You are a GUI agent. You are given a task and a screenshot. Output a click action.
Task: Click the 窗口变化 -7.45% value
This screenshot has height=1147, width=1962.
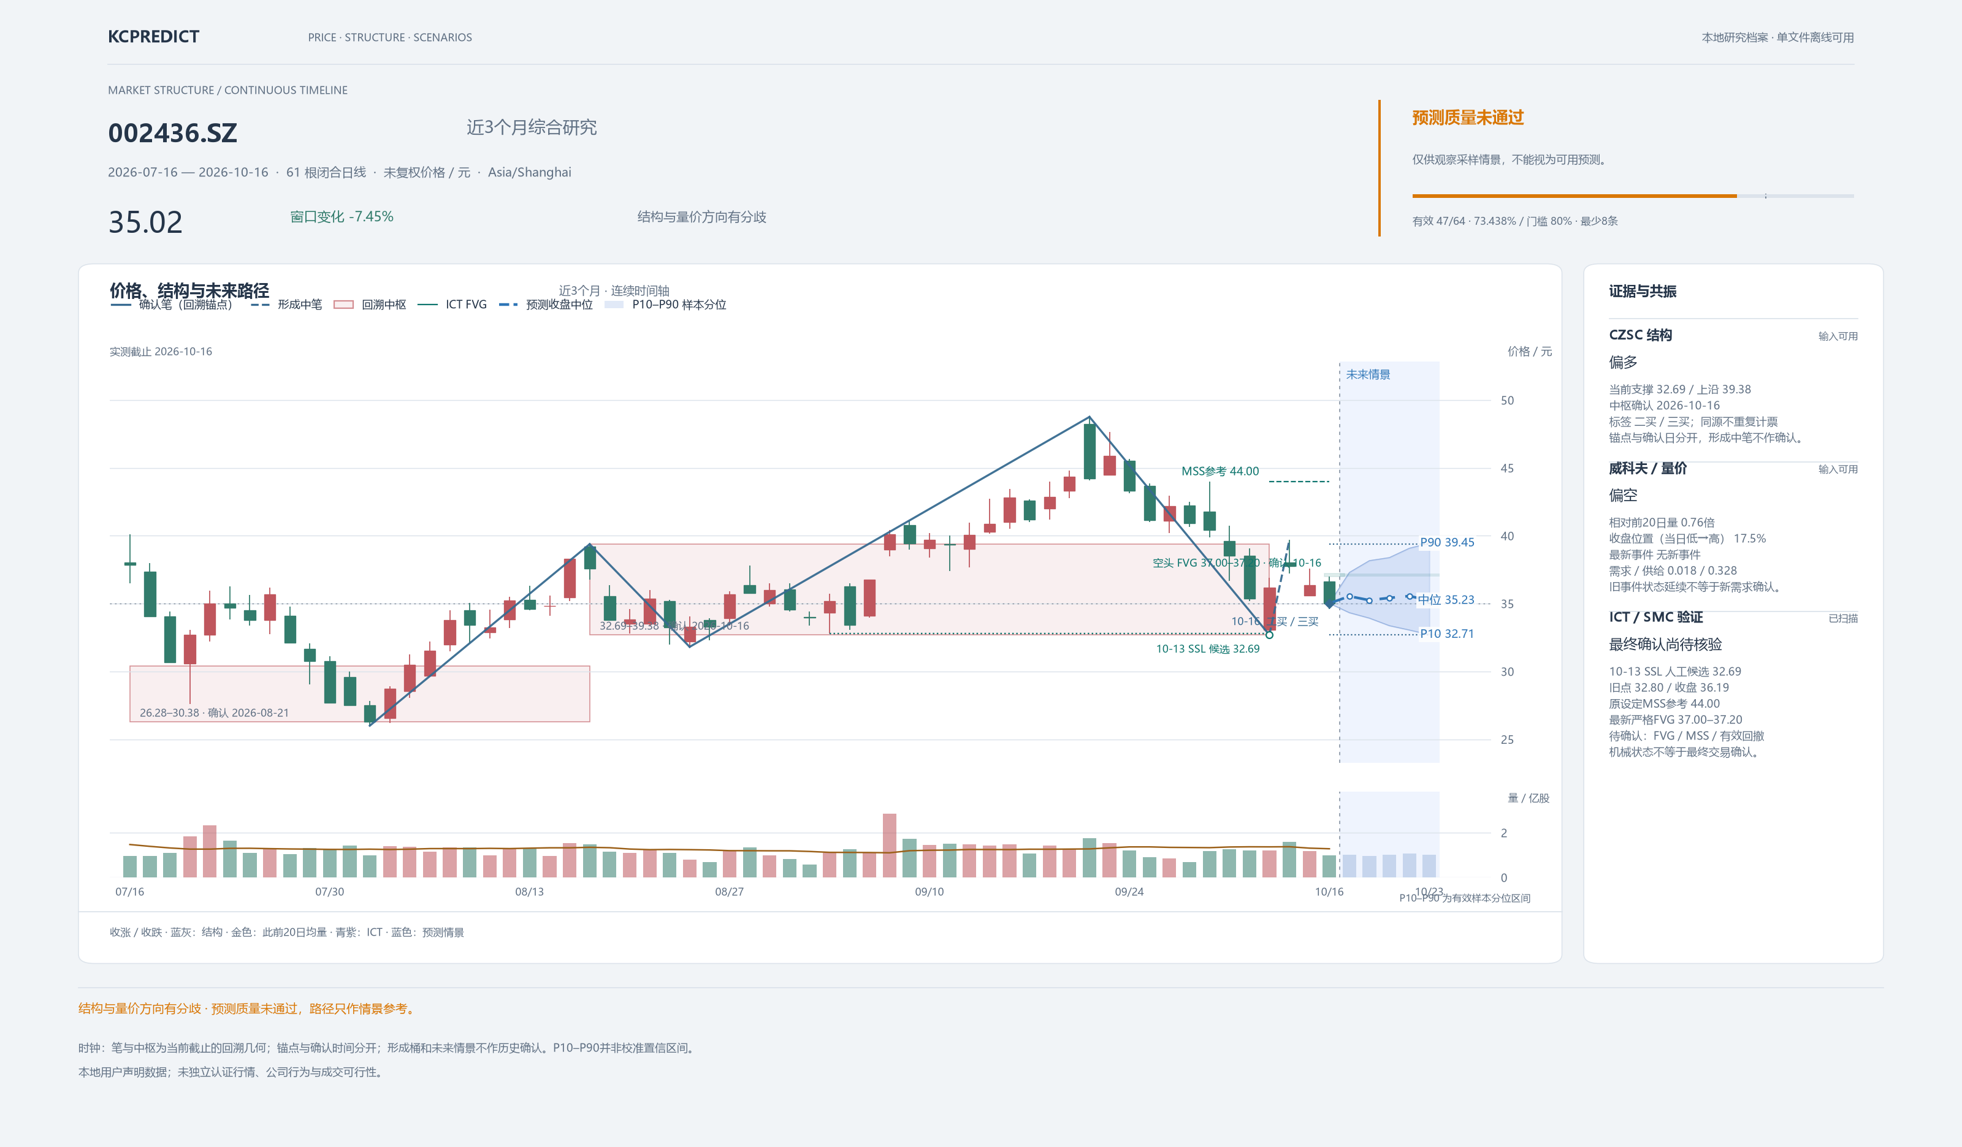[342, 216]
